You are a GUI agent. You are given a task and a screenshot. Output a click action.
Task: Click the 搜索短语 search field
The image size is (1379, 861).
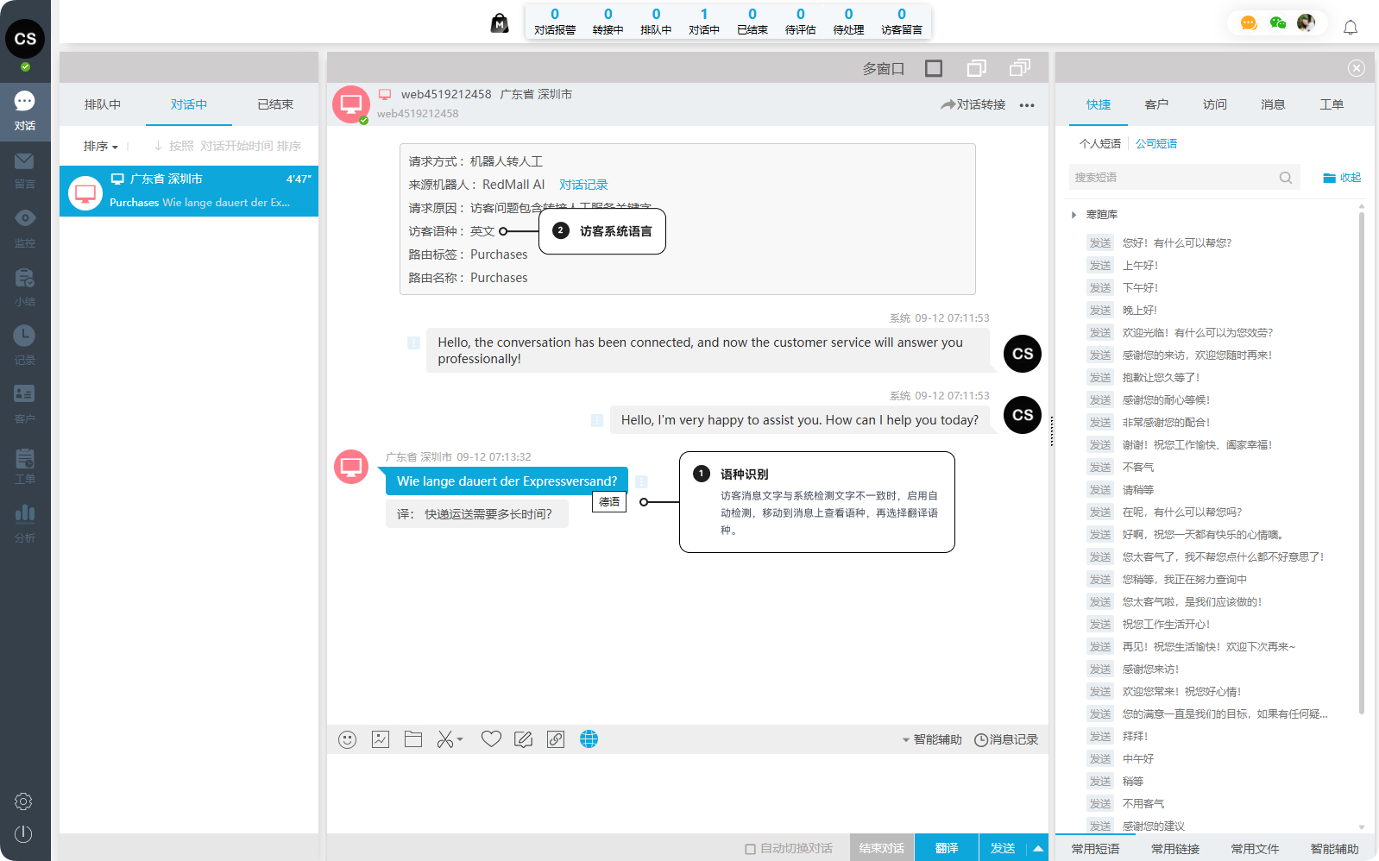point(1174,178)
